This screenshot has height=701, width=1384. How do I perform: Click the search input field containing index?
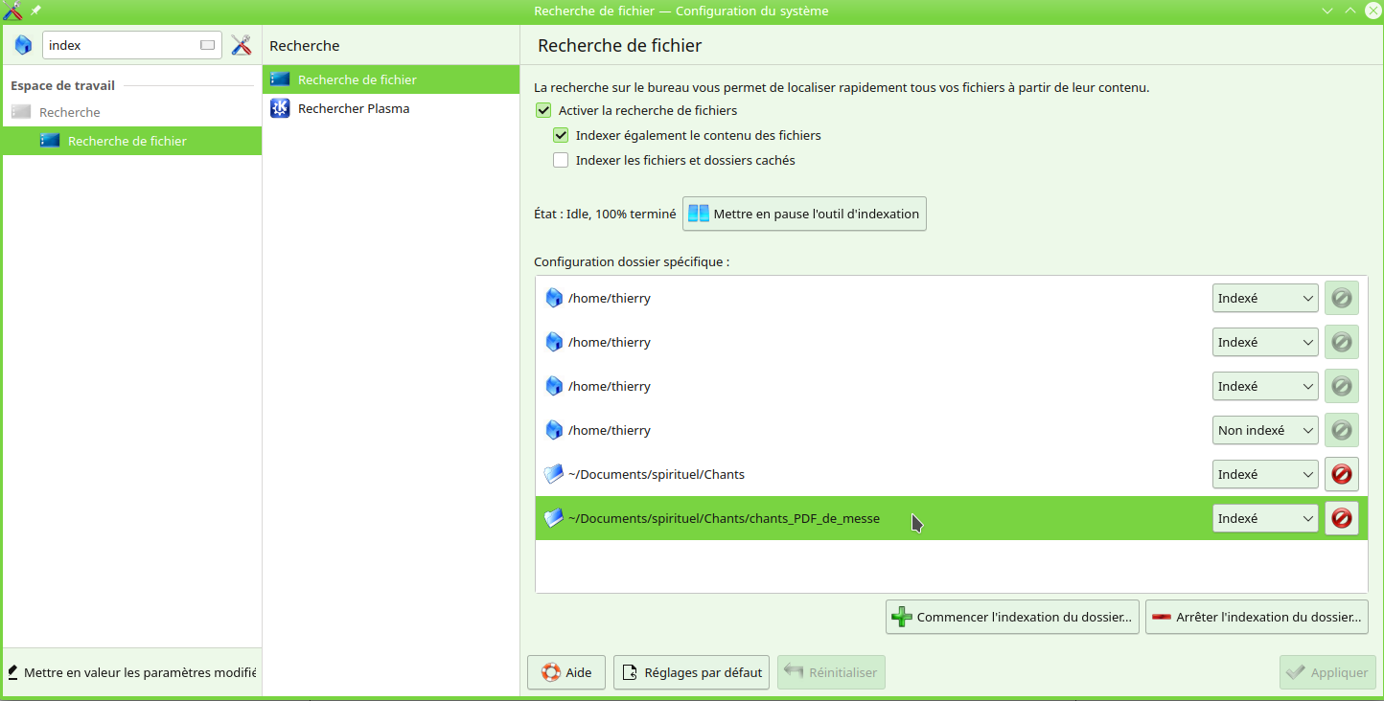tap(120, 45)
